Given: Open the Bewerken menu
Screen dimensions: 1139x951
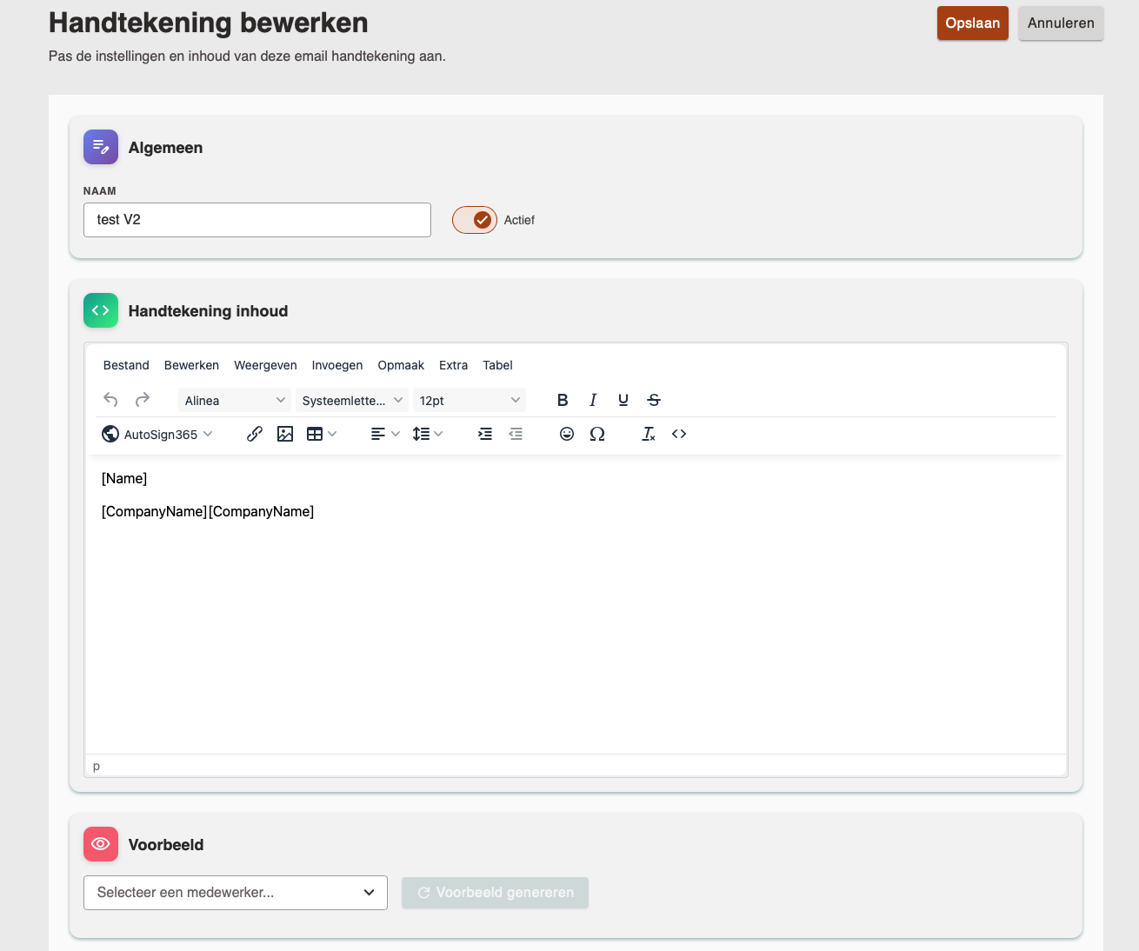Looking at the screenshot, I should point(191,365).
